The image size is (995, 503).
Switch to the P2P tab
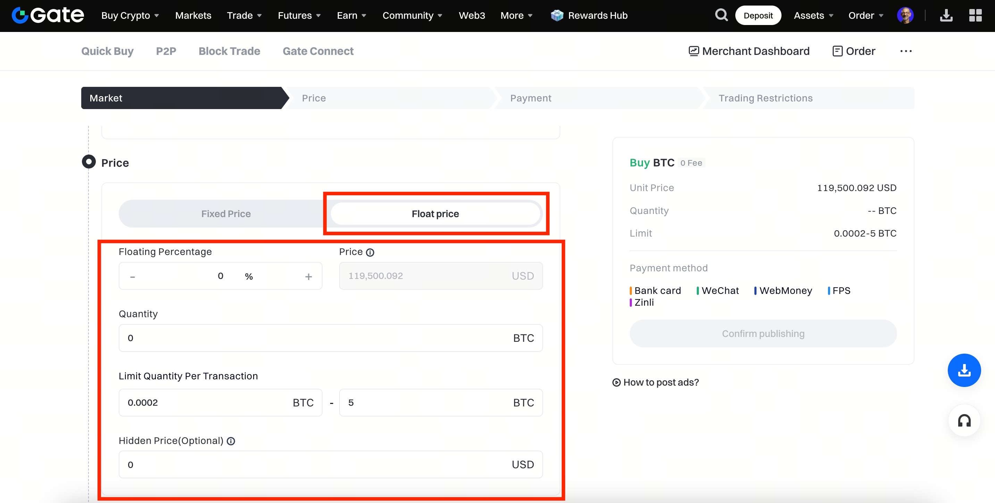(x=166, y=51)
